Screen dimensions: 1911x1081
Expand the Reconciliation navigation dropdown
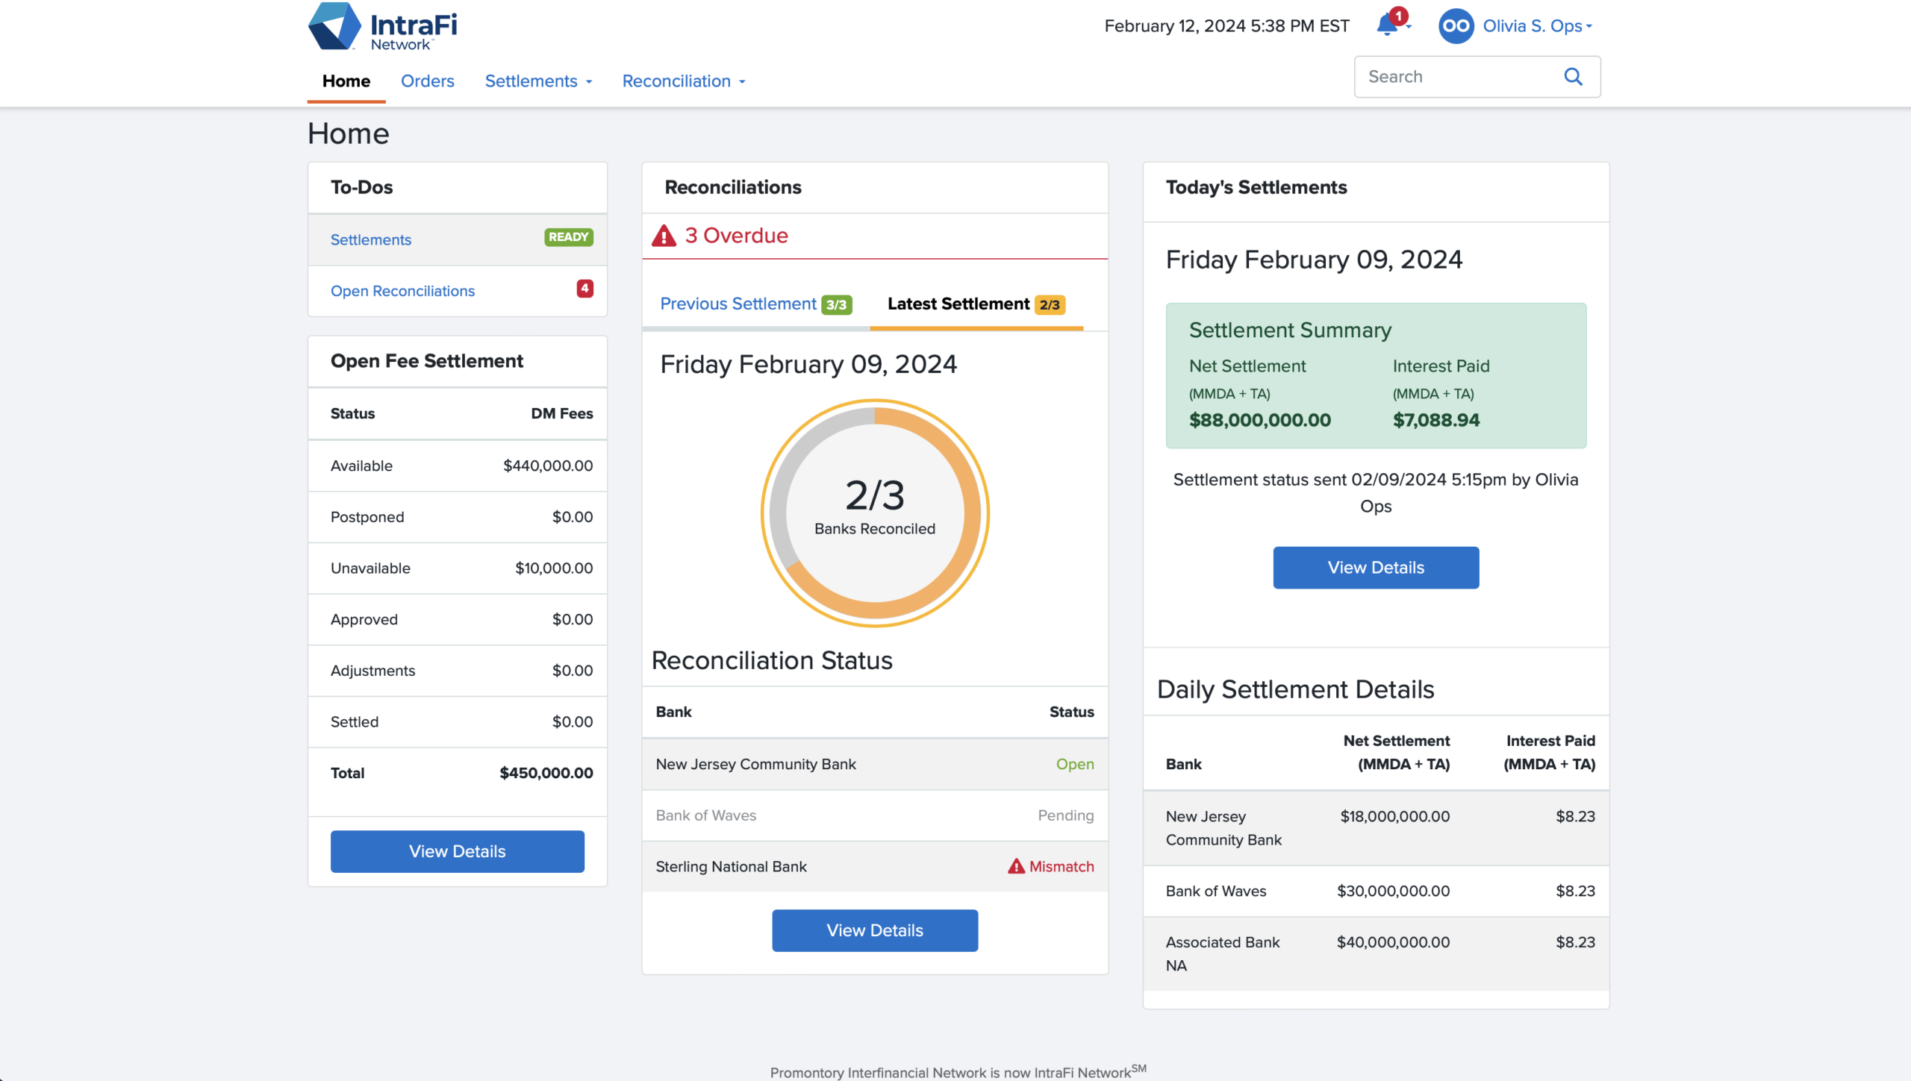[684, 81]
